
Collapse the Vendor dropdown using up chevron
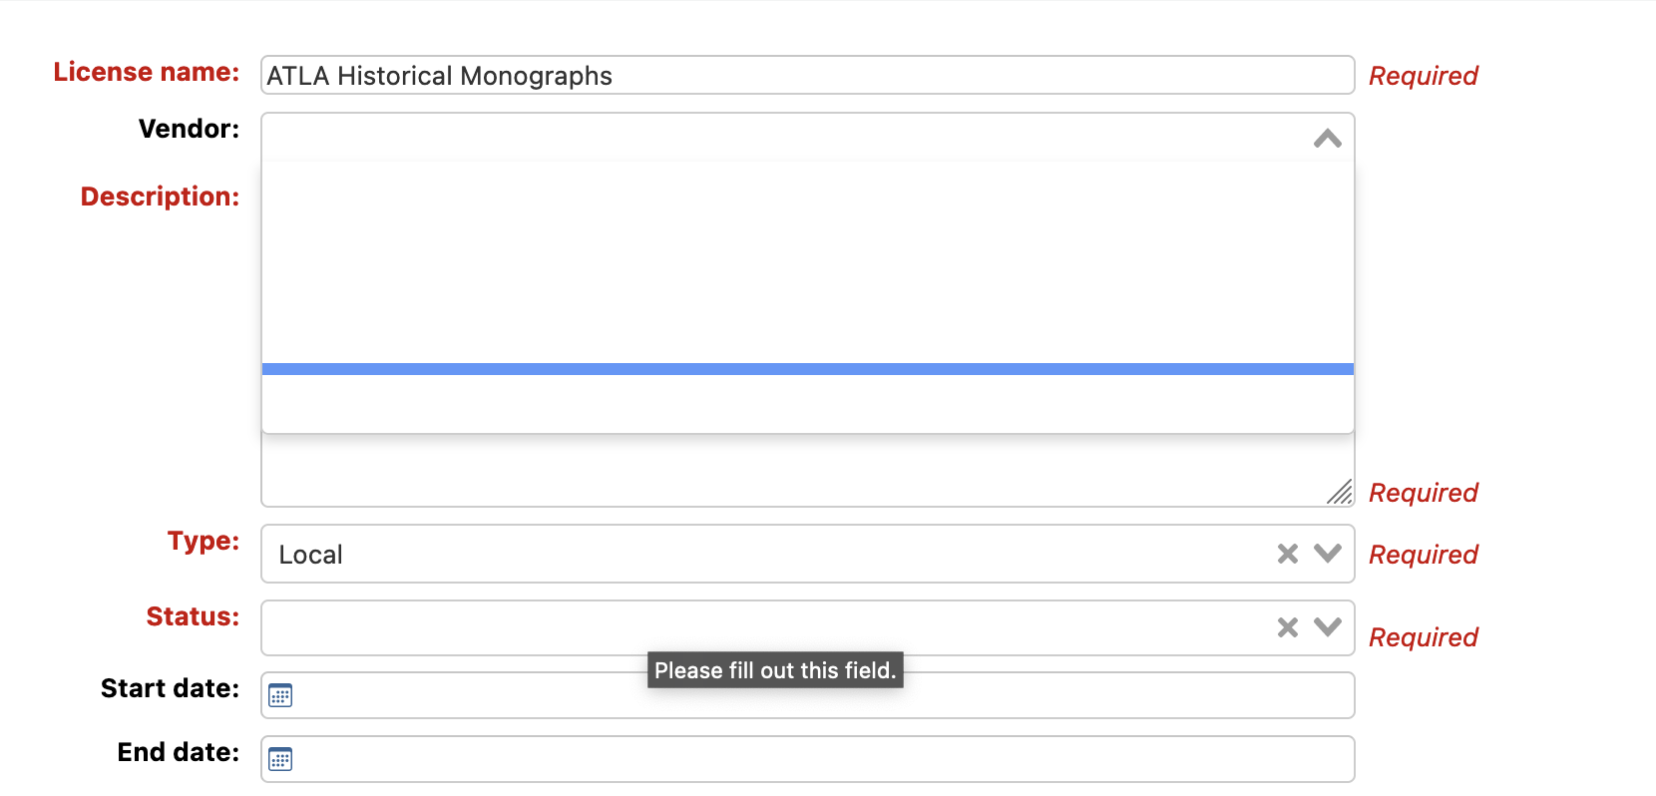(1327, 139)
